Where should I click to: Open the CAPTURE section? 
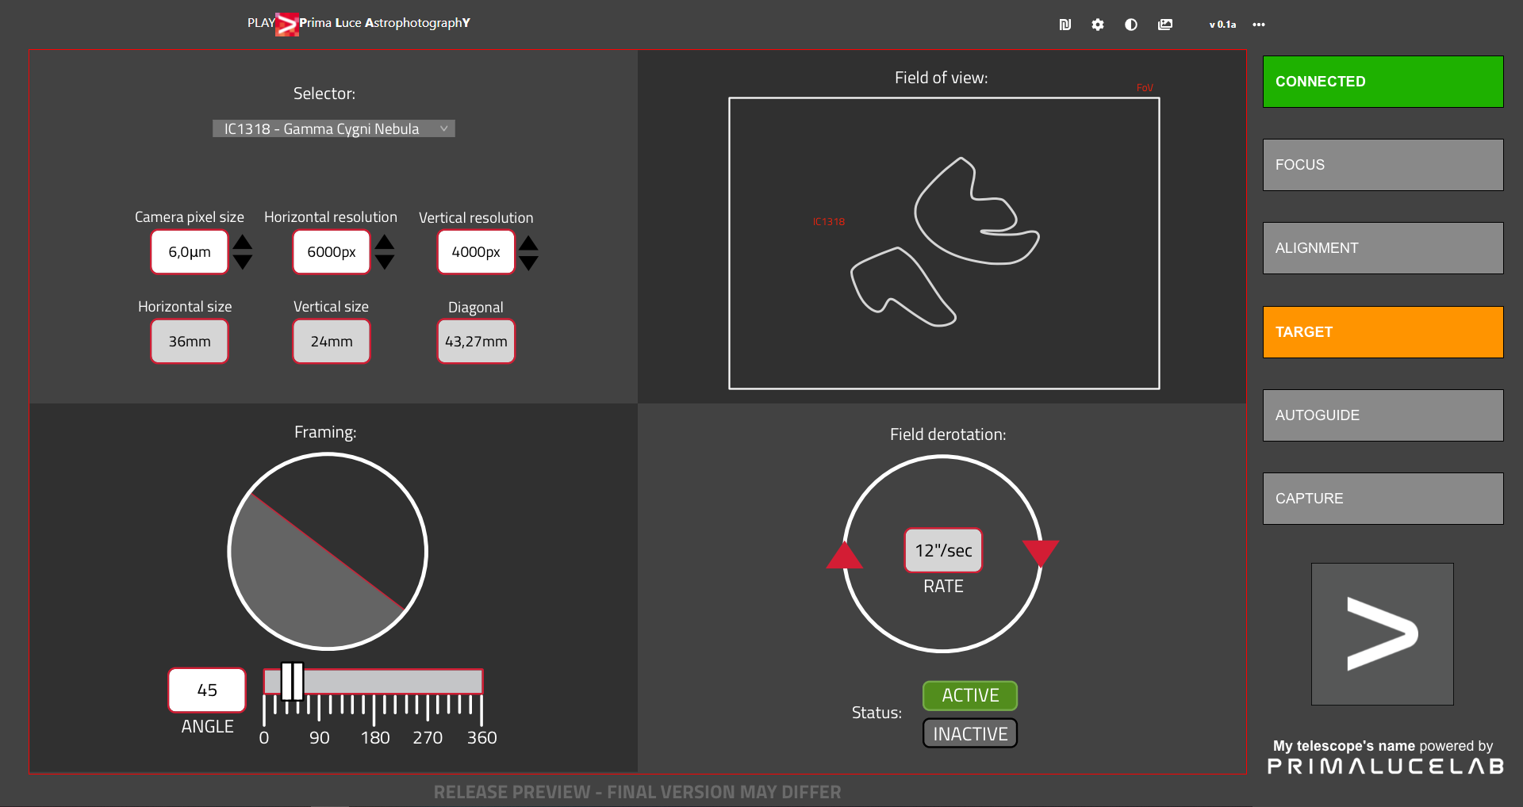coord(1383,499)
